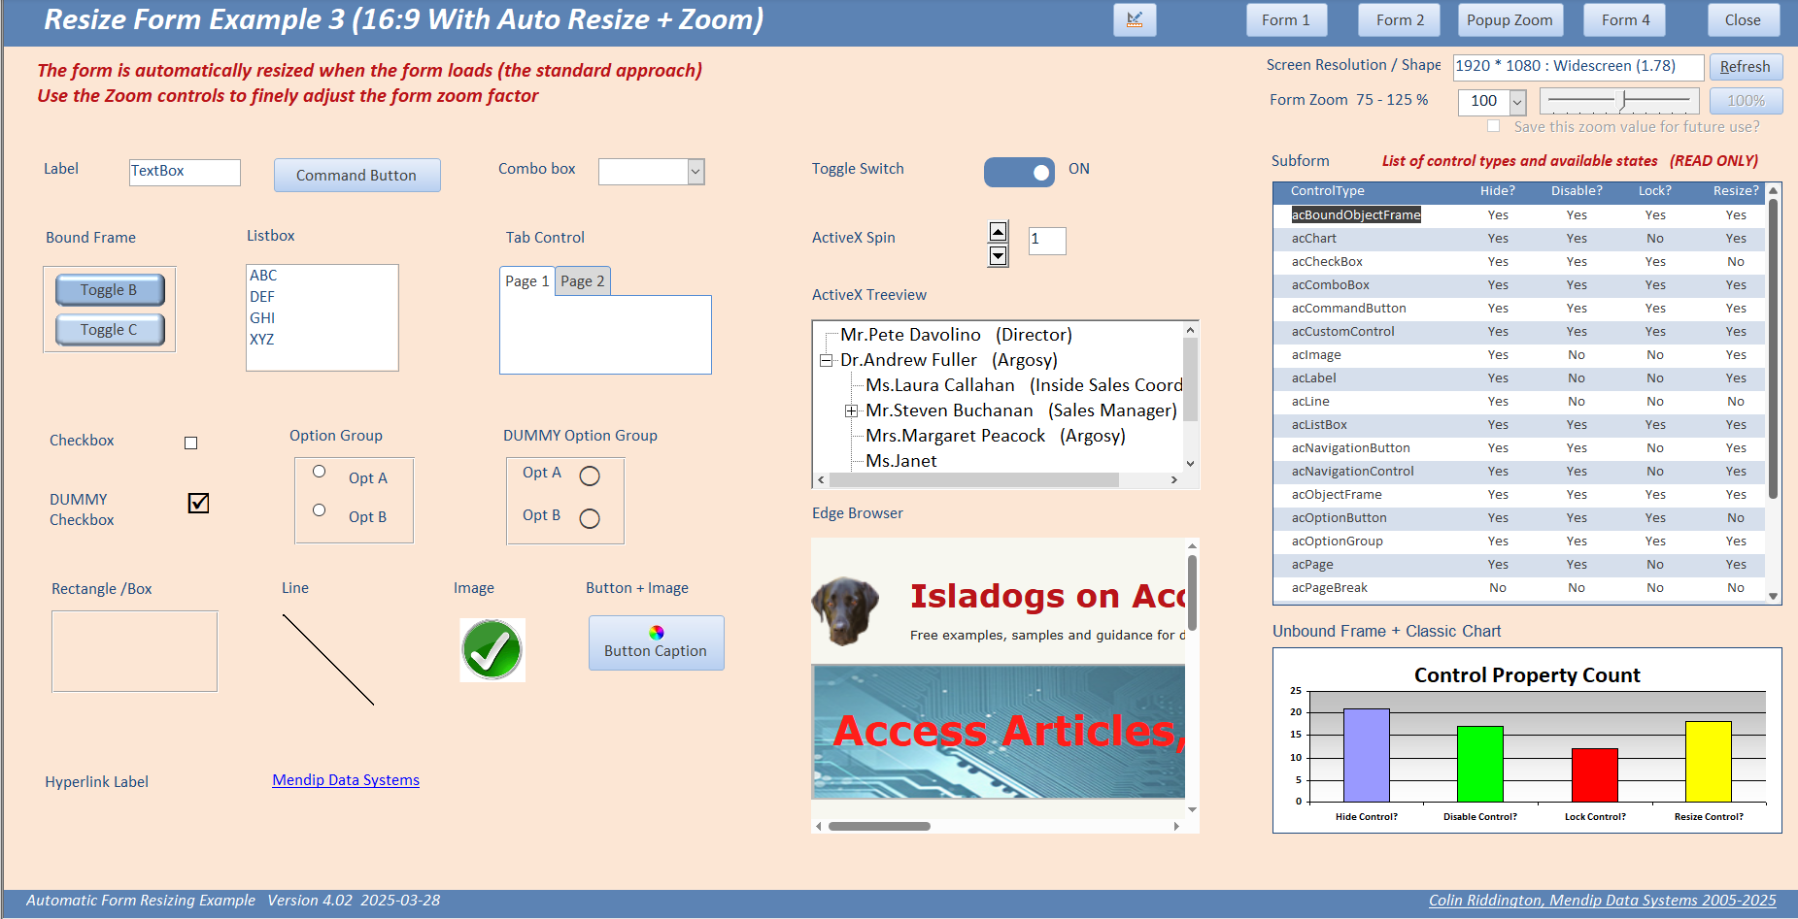
Task: Click the Form Zoom slider handle
Action: click(x=1622, y=100)
